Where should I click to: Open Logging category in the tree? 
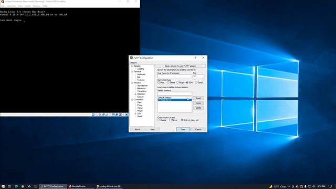click(141, 69)
